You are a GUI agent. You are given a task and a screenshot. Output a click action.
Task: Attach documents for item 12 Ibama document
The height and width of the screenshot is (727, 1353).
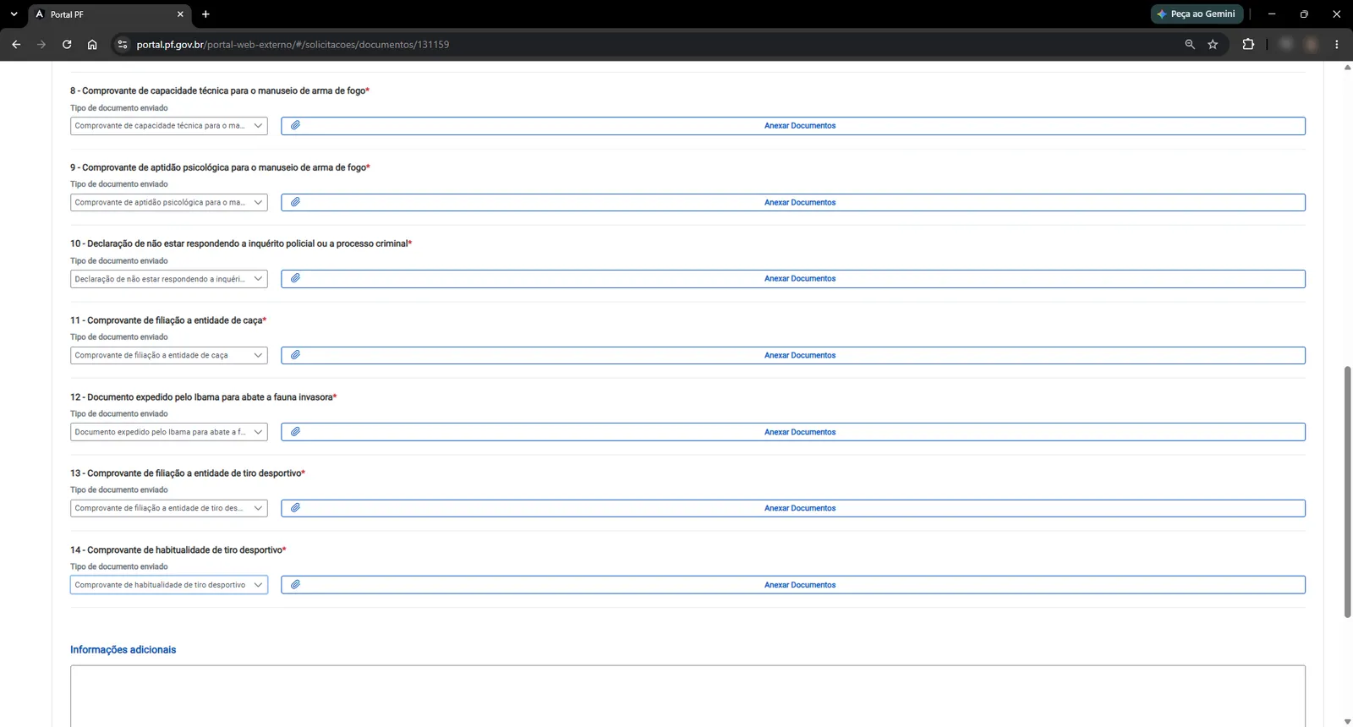point(793,432)
